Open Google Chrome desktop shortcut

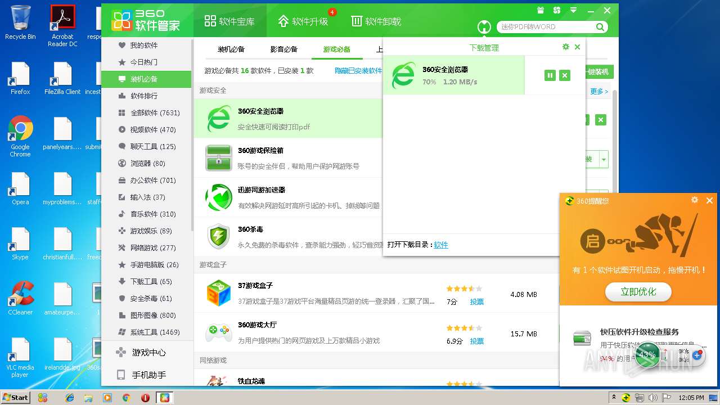click(x=20, y=137)
